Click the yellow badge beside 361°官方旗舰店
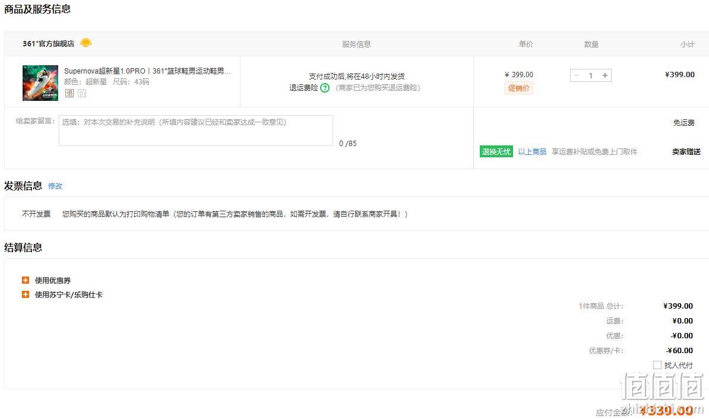This screenshot has width=709, height=419. [x=86, y=43]
